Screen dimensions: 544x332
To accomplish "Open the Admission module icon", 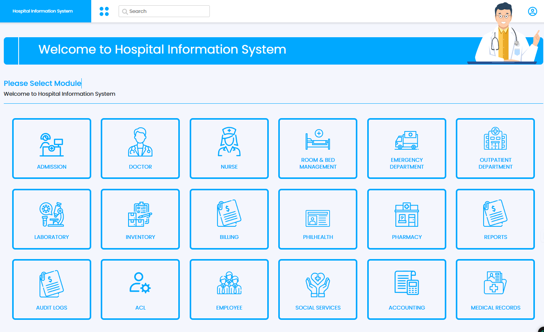I will pos(52,145).
